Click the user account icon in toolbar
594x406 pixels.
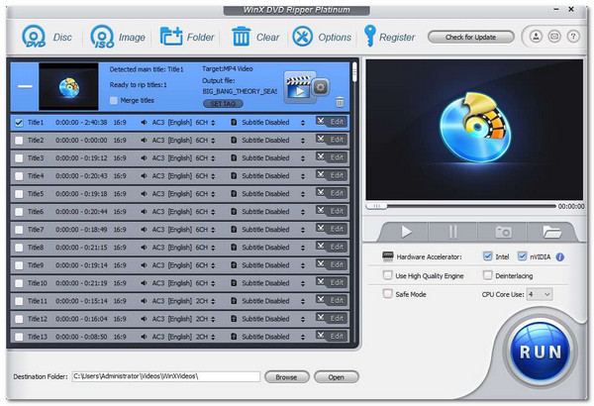[536, 37]
